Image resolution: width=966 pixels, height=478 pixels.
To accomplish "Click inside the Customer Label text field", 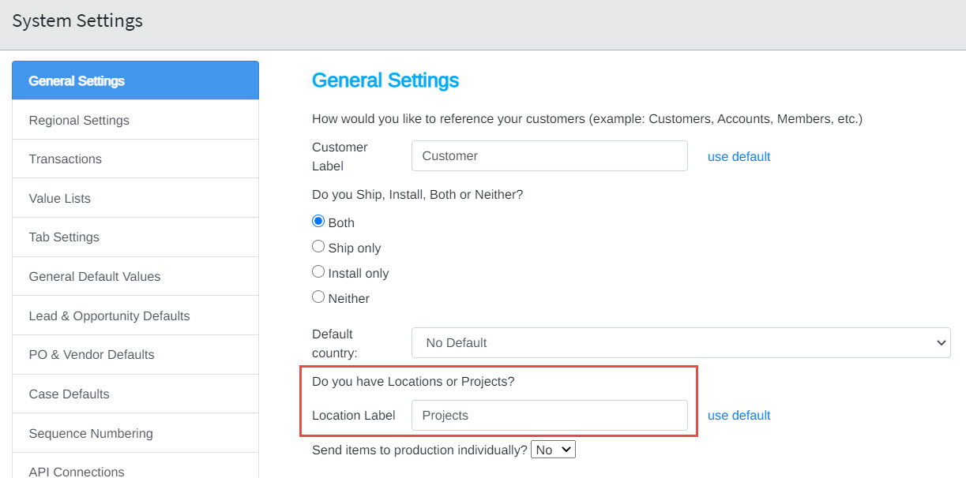I will click(x=549, y=155).
